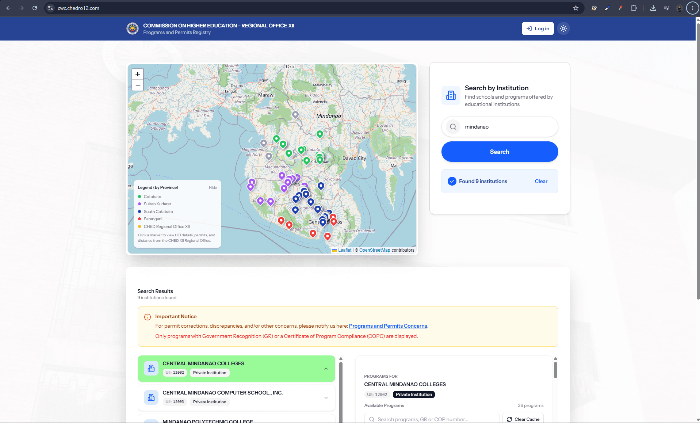Click the green map marker below Mindanao label
Screen dimensions: 700x423
pyautogui.click(x=320, y=134)
